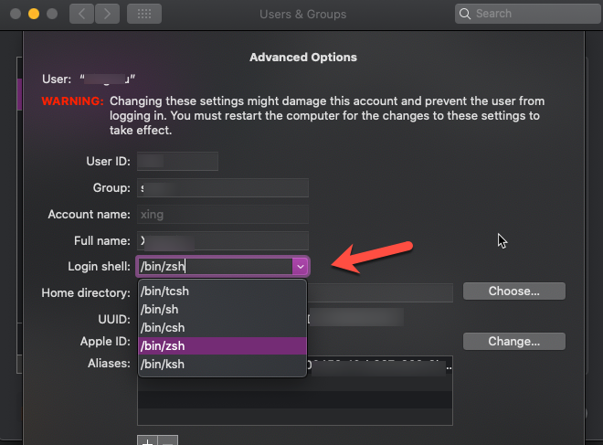Go forward with the toolbar forward arrow
This screenshot has height=445, width=603.
click(107, 14)
